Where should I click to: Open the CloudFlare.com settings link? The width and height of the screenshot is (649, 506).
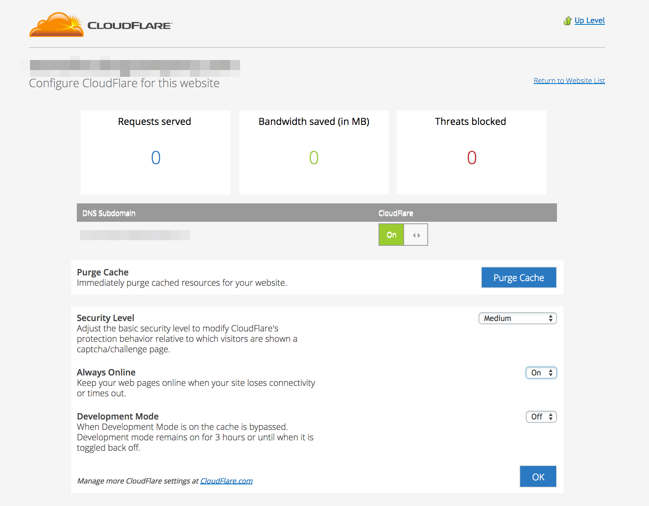[226, 481]
